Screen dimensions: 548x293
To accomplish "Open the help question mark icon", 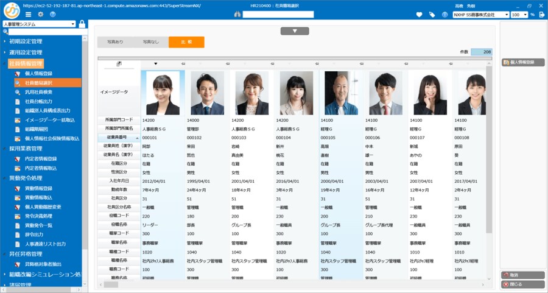I will 53,14.
